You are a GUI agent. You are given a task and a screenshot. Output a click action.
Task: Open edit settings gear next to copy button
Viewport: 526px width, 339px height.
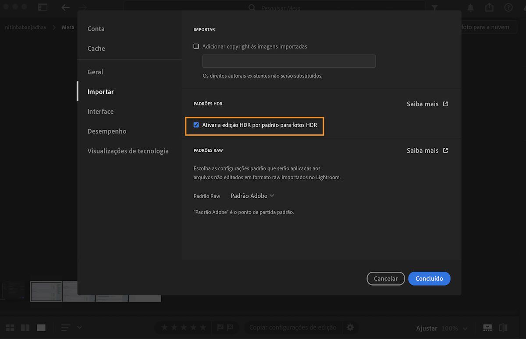pos(350,327)
